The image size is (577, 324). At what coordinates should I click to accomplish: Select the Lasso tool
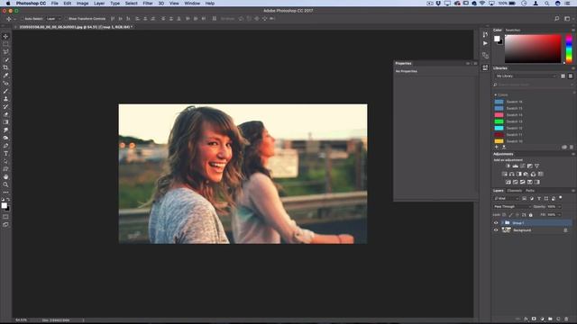pyautogui.click(x=5, y=52)
